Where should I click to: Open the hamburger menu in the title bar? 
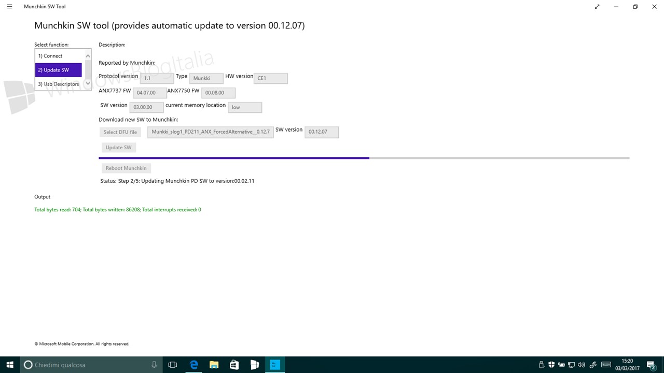9,7
